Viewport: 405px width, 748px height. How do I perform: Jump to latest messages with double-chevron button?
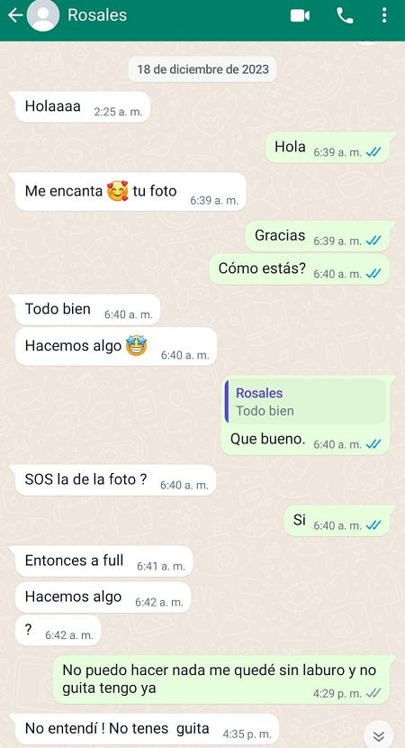tap(378, 736)
